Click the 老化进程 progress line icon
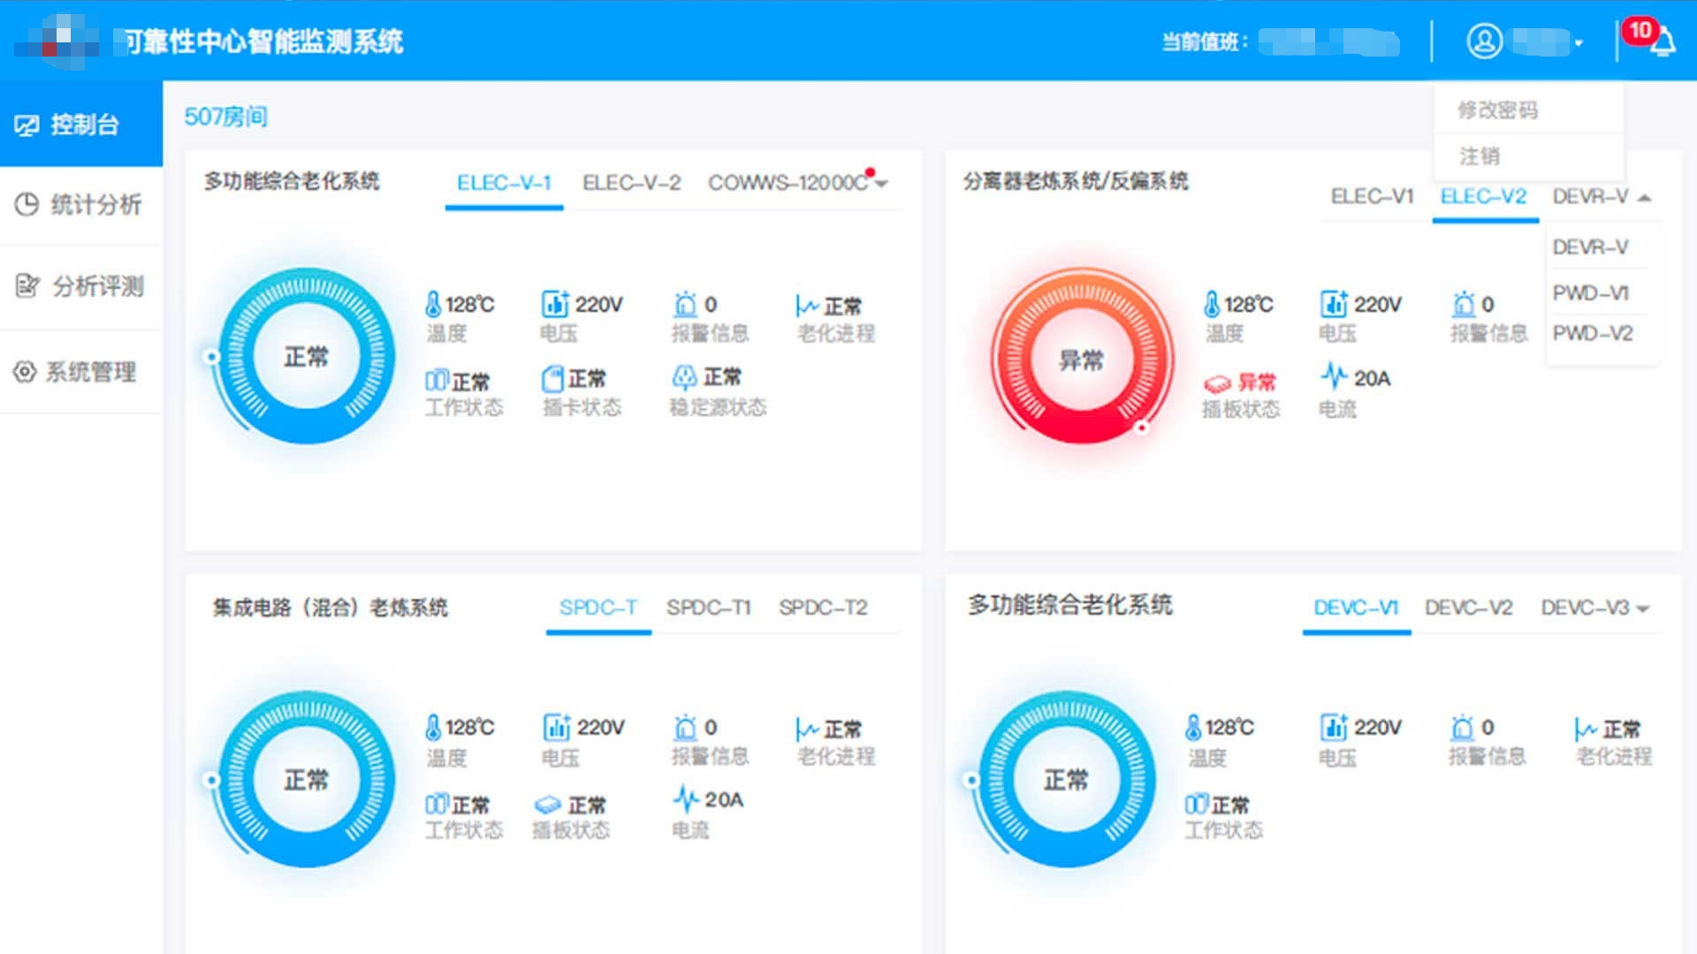The height and width of the screenshot is (954, 1697). point(805,304)
